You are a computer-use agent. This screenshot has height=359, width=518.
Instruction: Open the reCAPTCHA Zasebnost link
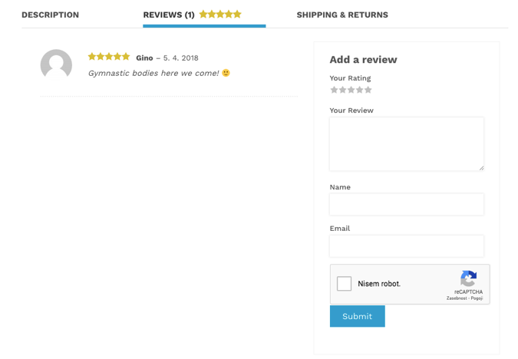(457, 298)
